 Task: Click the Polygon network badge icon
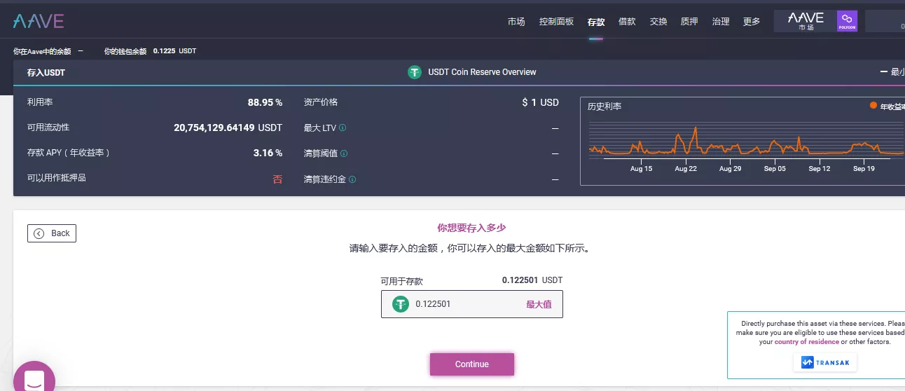click(x=847, y=21)
